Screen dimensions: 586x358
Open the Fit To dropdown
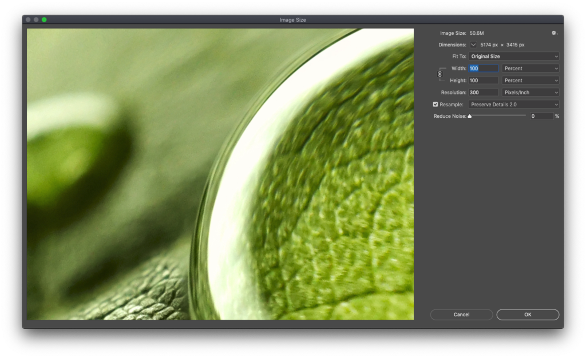click(x=513, y=56)
